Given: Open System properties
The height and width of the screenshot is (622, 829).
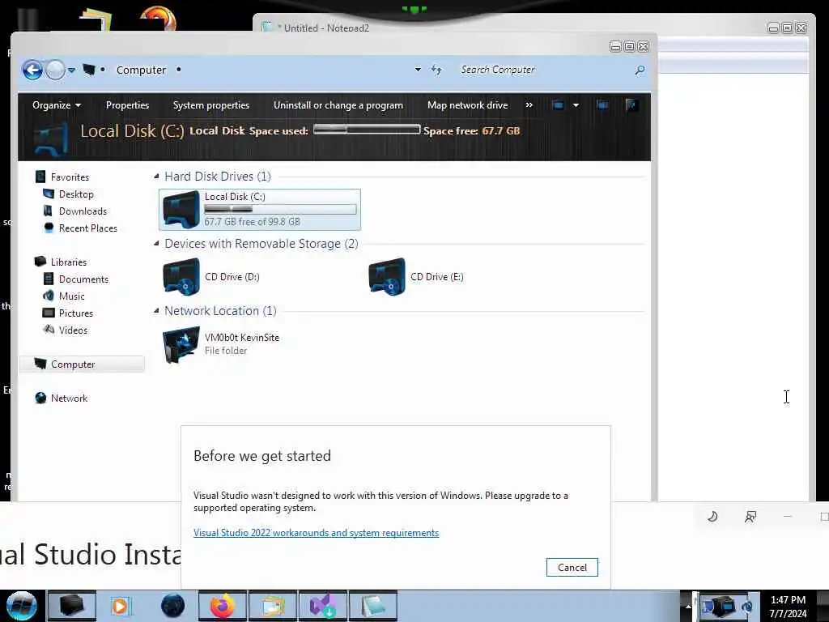Looking at the screenshot, I should tap(211, 105).
